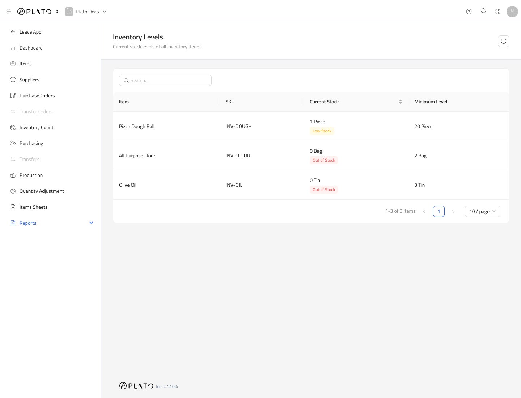Click the Dashboard bar chart icon
The image size is (521, 398).
click(13, 48)
